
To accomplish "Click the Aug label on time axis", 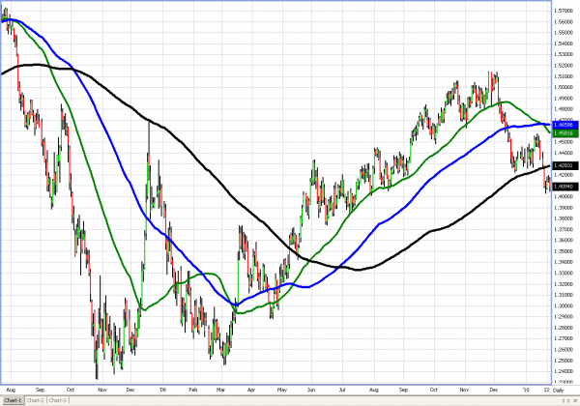I will click(x=12, y=389).
